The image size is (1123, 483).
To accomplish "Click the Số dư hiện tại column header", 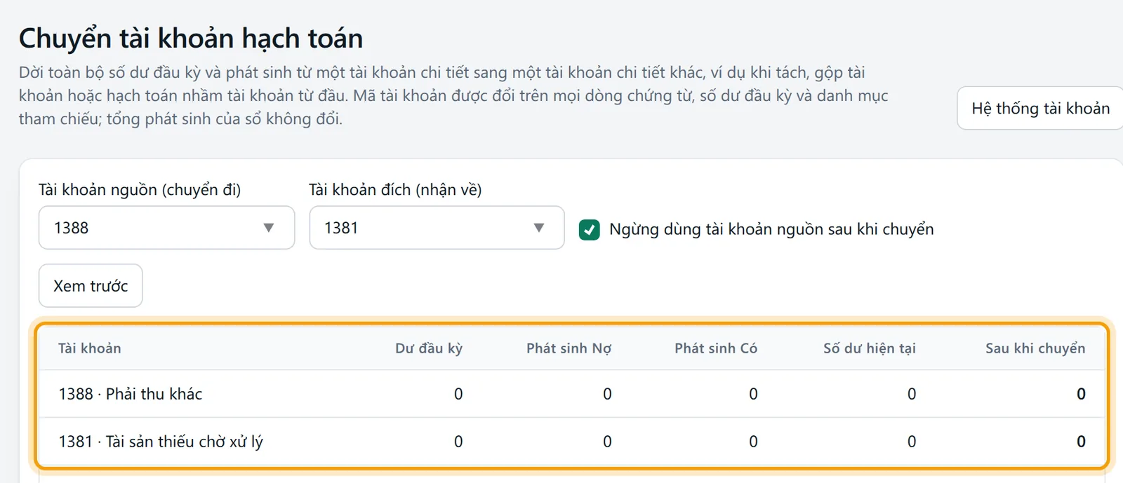I will pos(870,348).
